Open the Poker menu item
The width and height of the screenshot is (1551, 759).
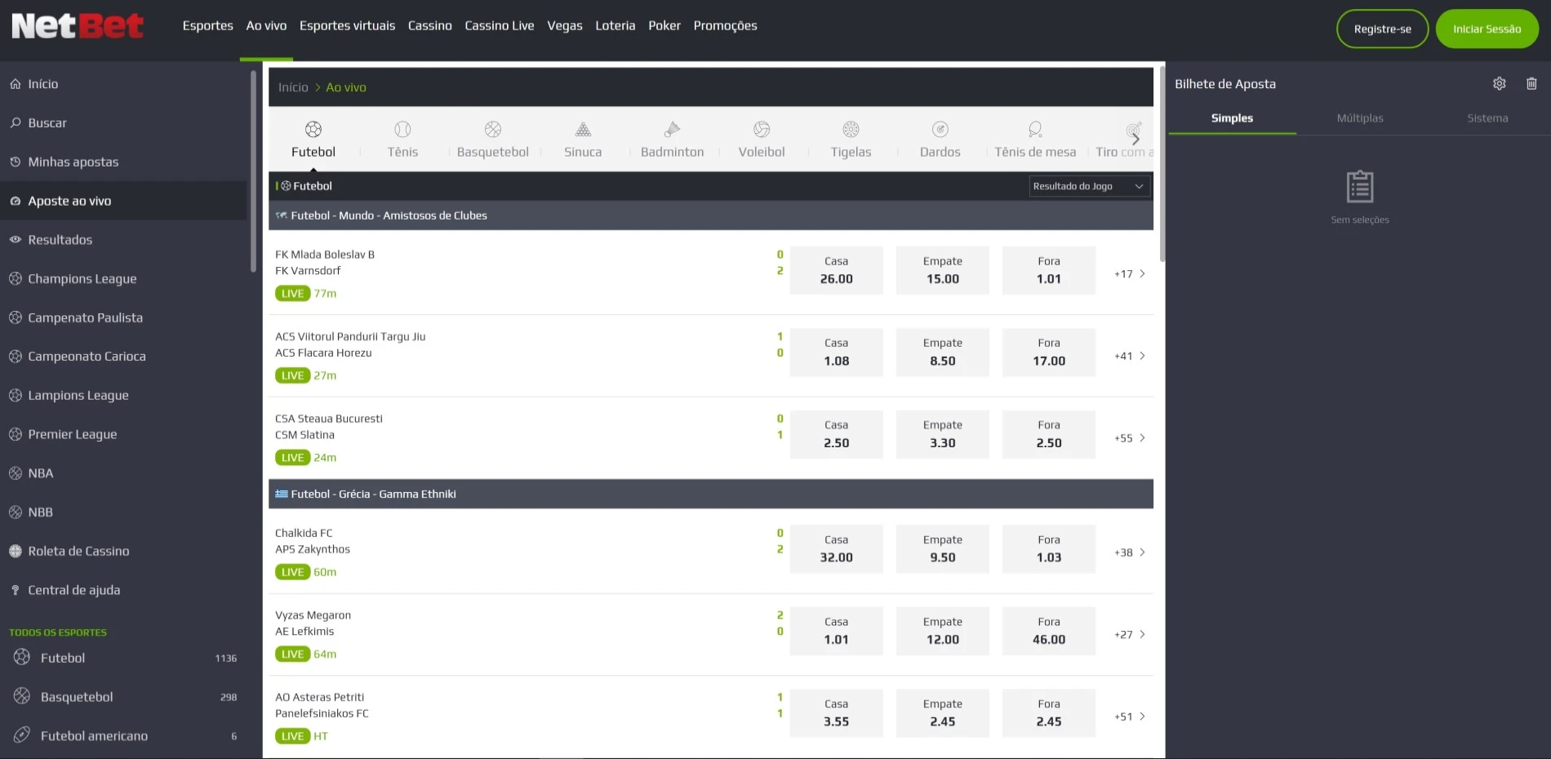coord(664,25)
